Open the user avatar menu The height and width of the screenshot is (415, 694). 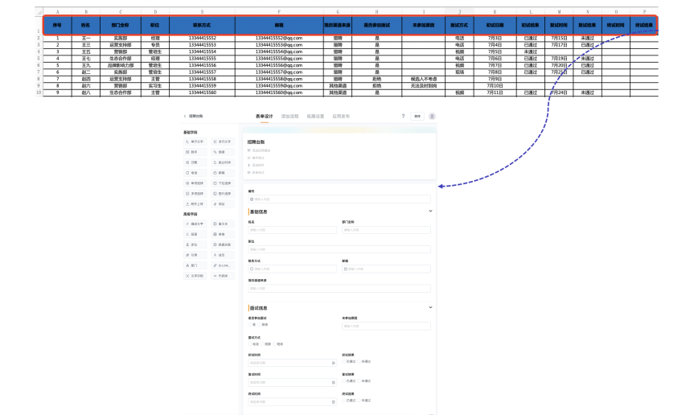tap(432, 116)
